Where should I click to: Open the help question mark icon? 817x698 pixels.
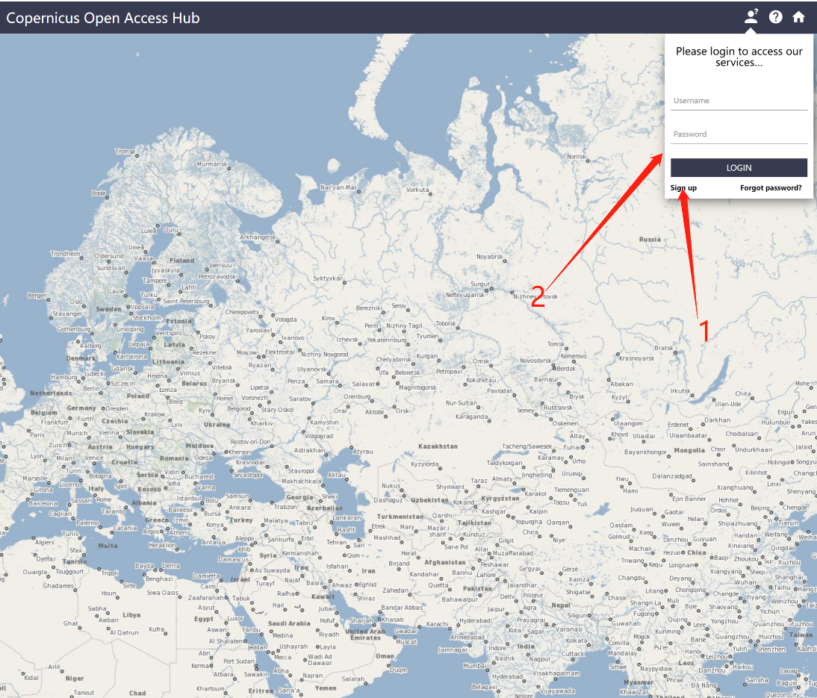point(775,16)
